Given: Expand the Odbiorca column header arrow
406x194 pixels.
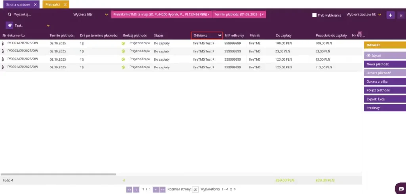Looking at the screenshot, I should tap(220, 36).
